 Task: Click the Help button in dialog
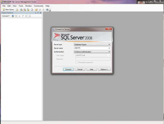point(92,69)
